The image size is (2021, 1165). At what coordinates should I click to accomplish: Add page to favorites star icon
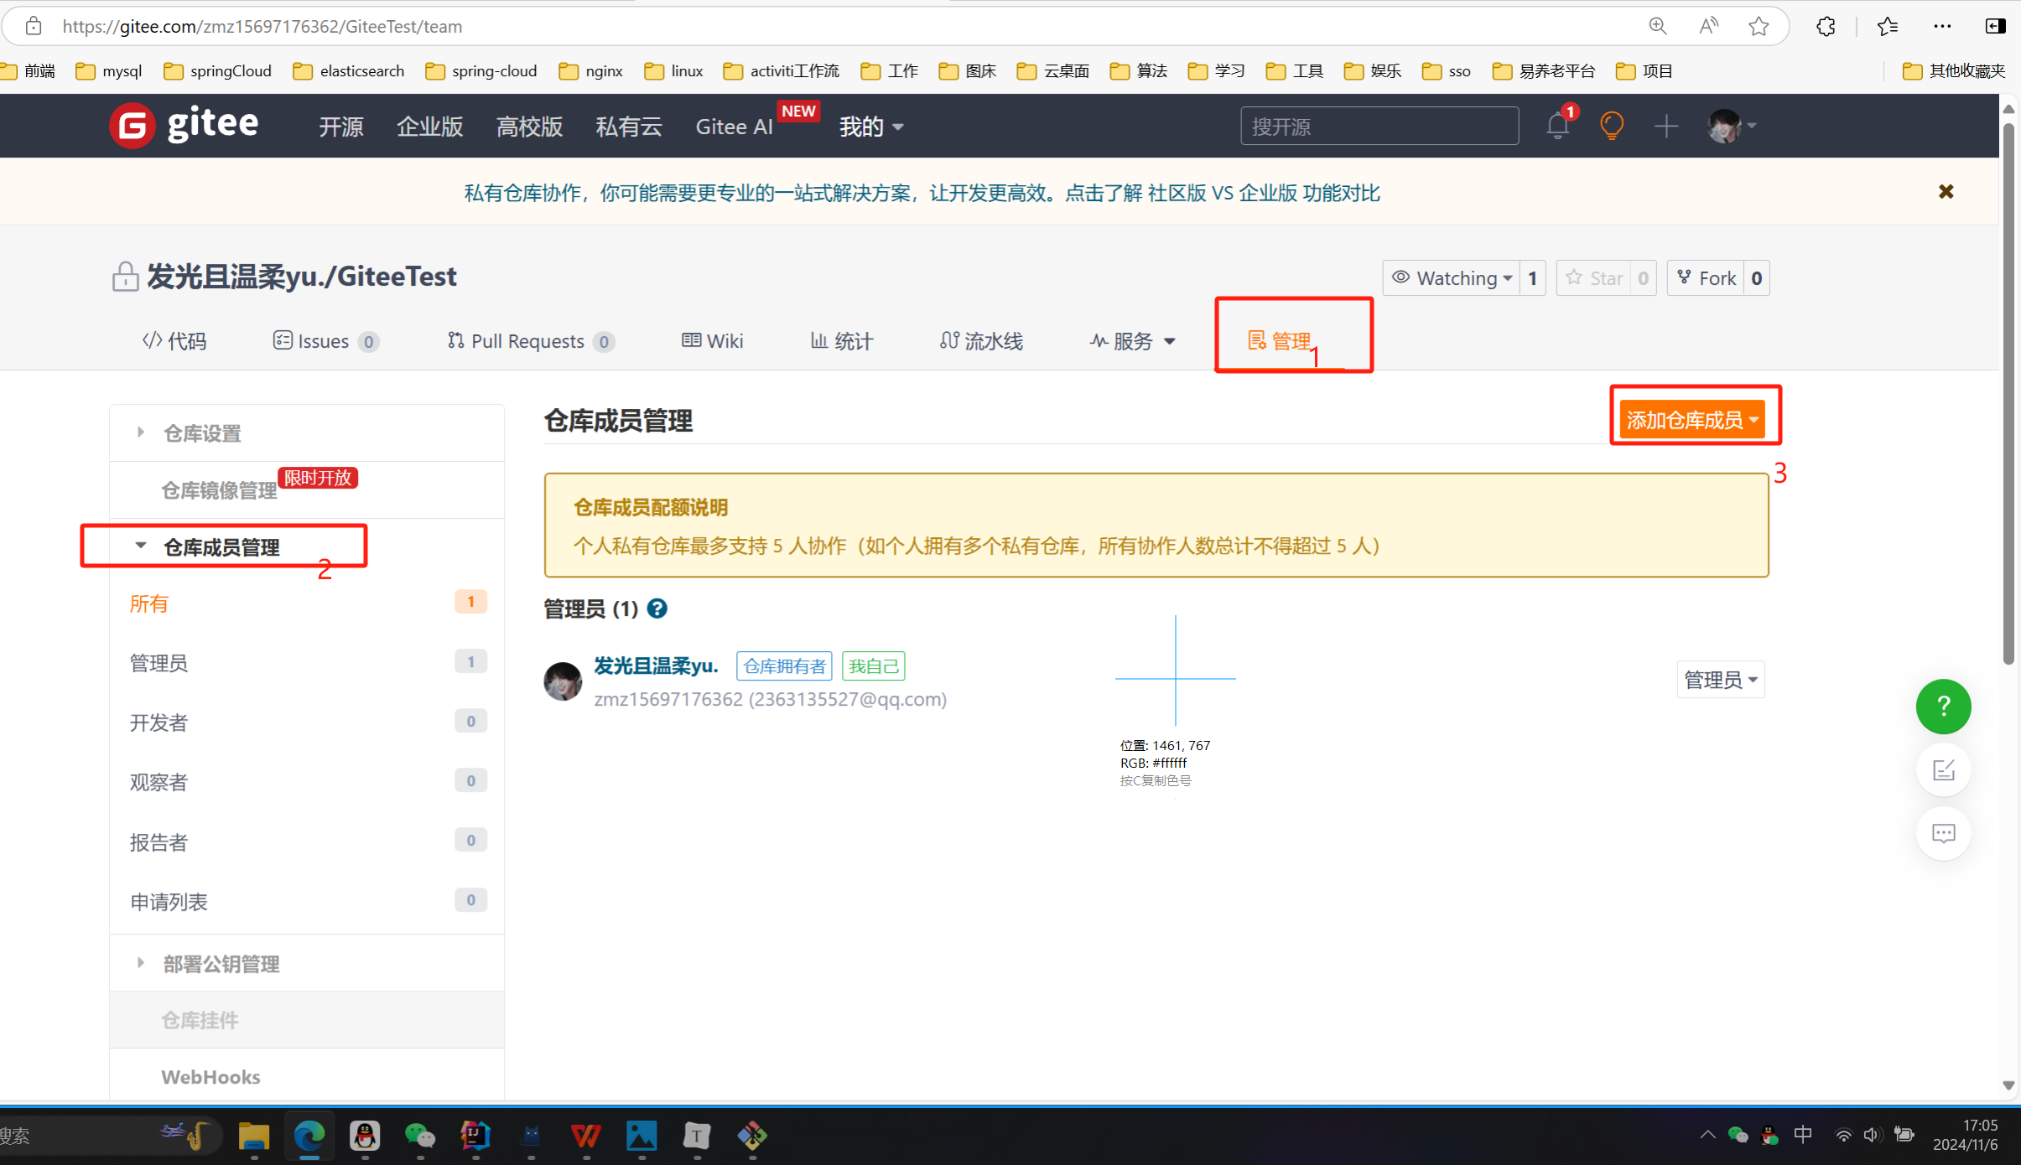point(1759,26)
